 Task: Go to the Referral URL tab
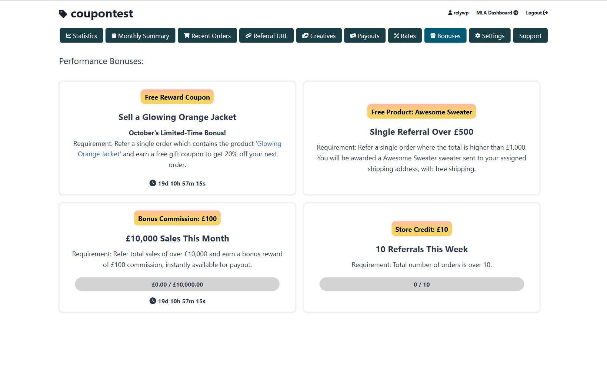[266, 36]
